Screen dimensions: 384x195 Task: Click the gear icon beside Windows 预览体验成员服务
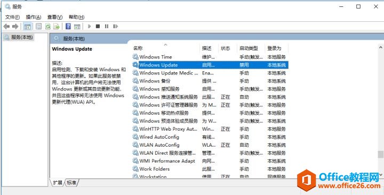(135, 121)
